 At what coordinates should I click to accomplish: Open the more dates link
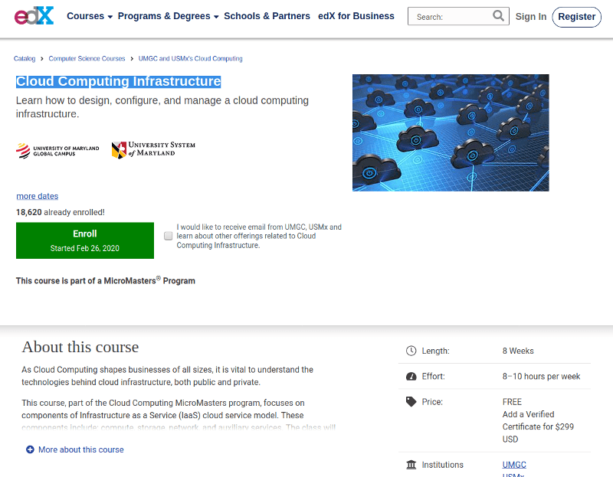[x=37, y=196]
